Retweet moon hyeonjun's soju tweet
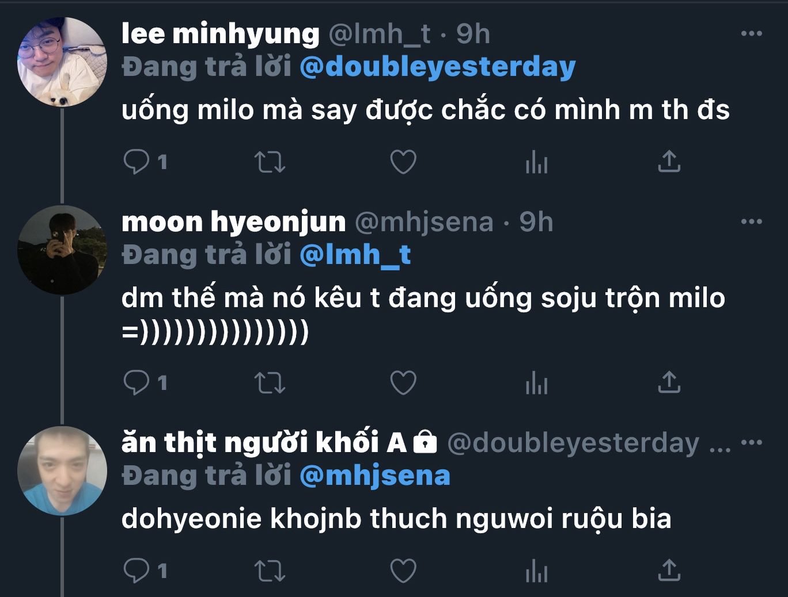This screenshot has width=788, height=597. [x=270, y=382]
